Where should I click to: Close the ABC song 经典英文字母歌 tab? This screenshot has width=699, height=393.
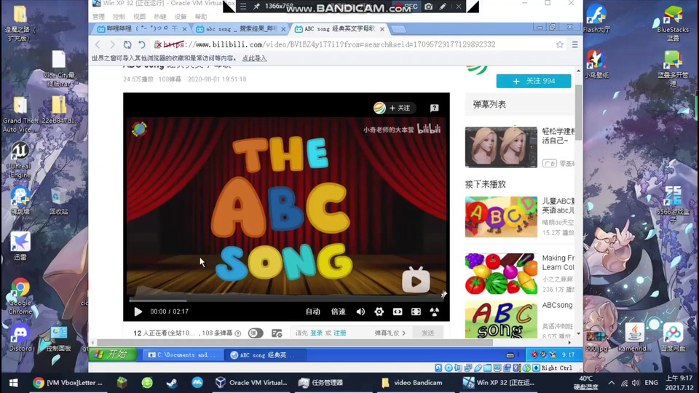(382, 29)
